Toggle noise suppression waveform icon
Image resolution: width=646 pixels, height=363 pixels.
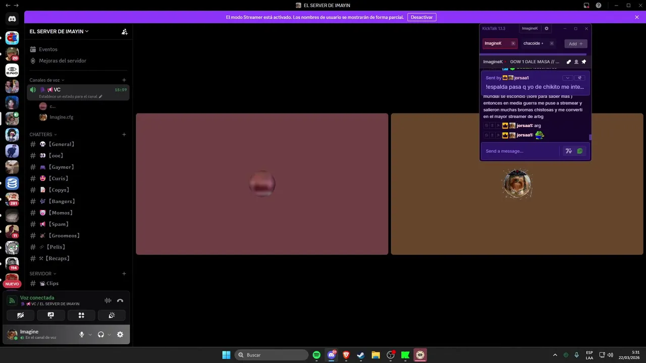coord(108,300)
